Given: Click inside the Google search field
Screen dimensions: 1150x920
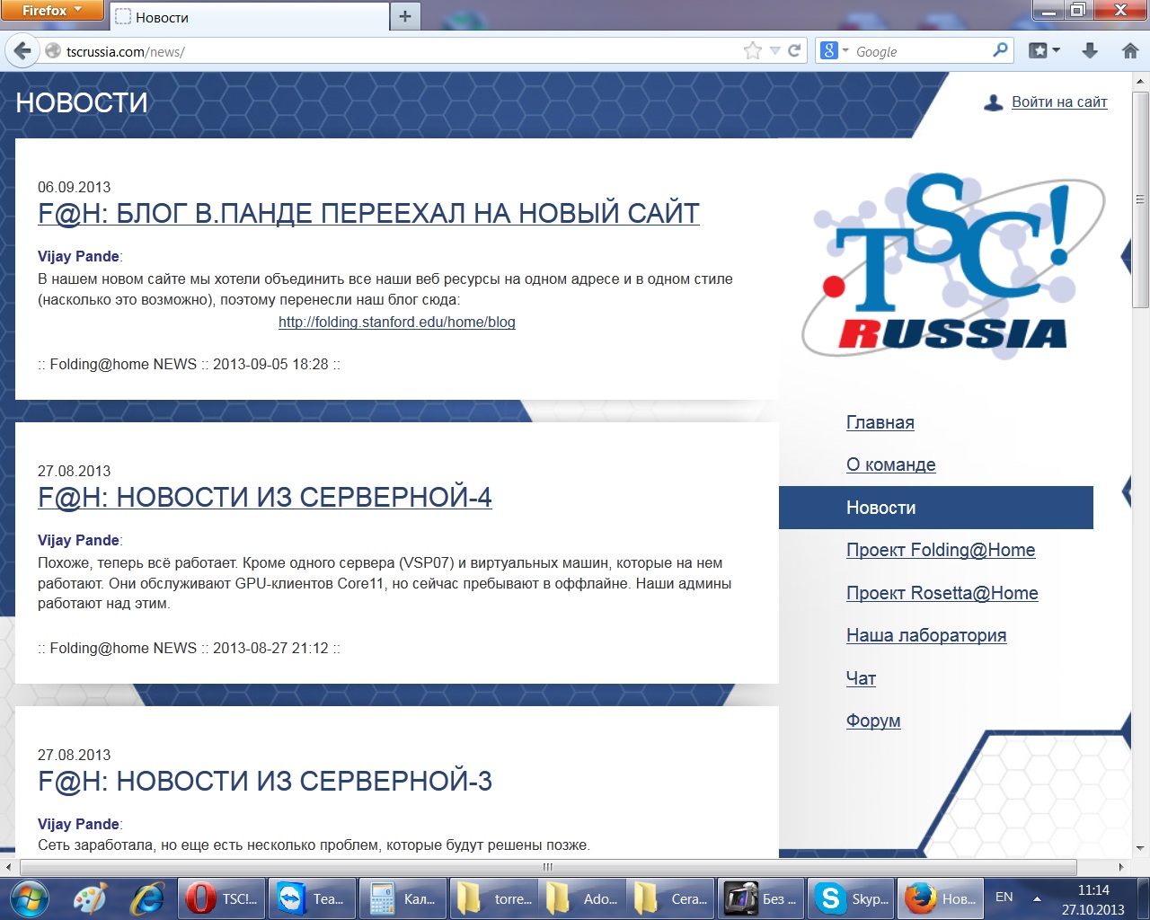Looking at the screenshot, I should [x=921, y=51].
